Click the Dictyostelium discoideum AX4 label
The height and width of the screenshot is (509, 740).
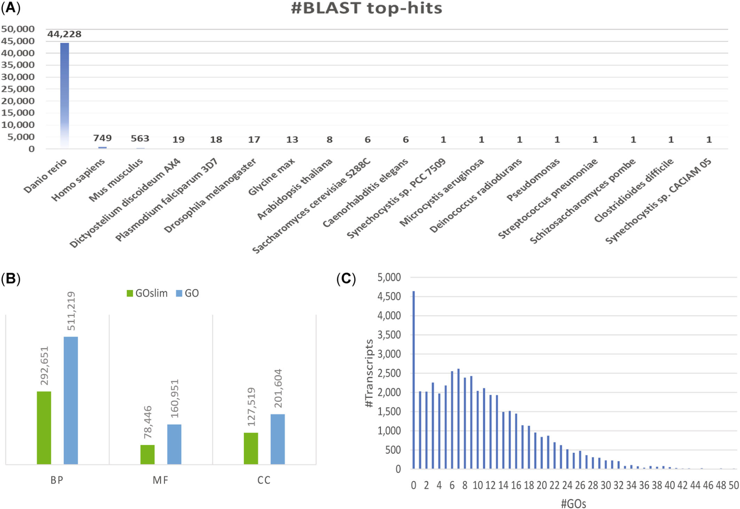(x=125, y=204)
